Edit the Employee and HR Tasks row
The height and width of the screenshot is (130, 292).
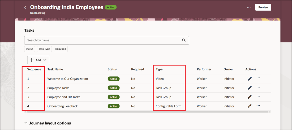point(250,97)
